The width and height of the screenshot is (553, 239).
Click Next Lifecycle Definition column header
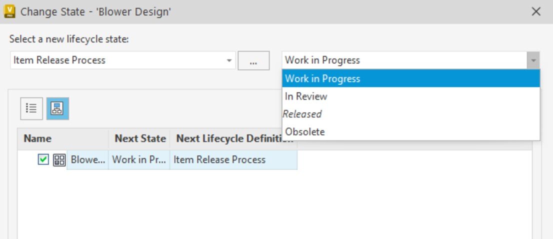pyautogui.click(x=233, y=138)
